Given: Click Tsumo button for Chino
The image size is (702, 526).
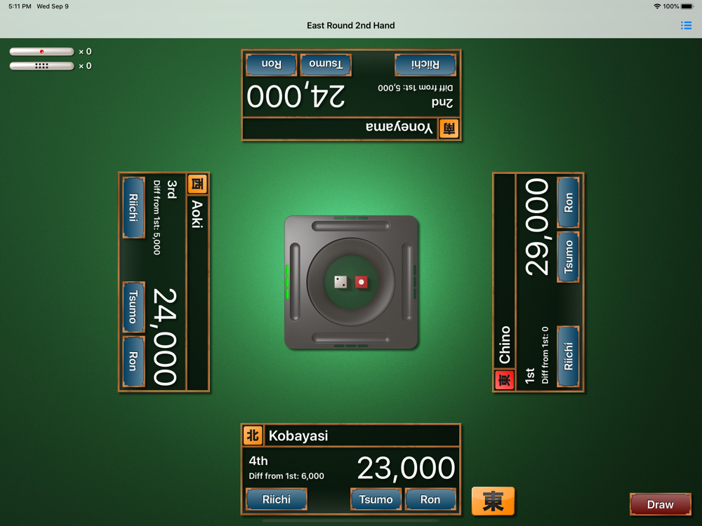Looking at the screenshot, I should [568, 257].
